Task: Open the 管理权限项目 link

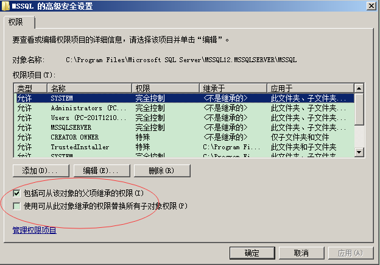Action: (x=35, y=230)
